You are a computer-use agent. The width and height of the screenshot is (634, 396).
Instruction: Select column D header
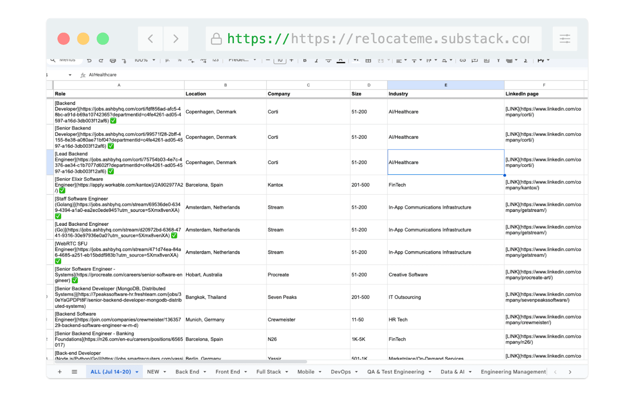tap(369, 85)
